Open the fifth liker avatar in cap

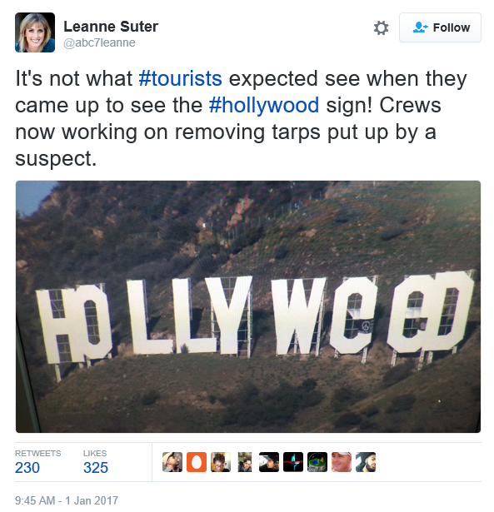pos(269,462)
